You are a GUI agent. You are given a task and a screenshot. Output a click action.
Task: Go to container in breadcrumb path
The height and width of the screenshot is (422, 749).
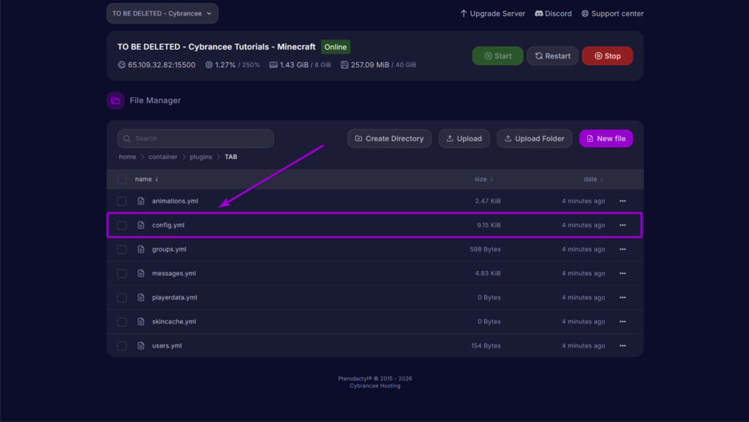(x=163, y=157)
